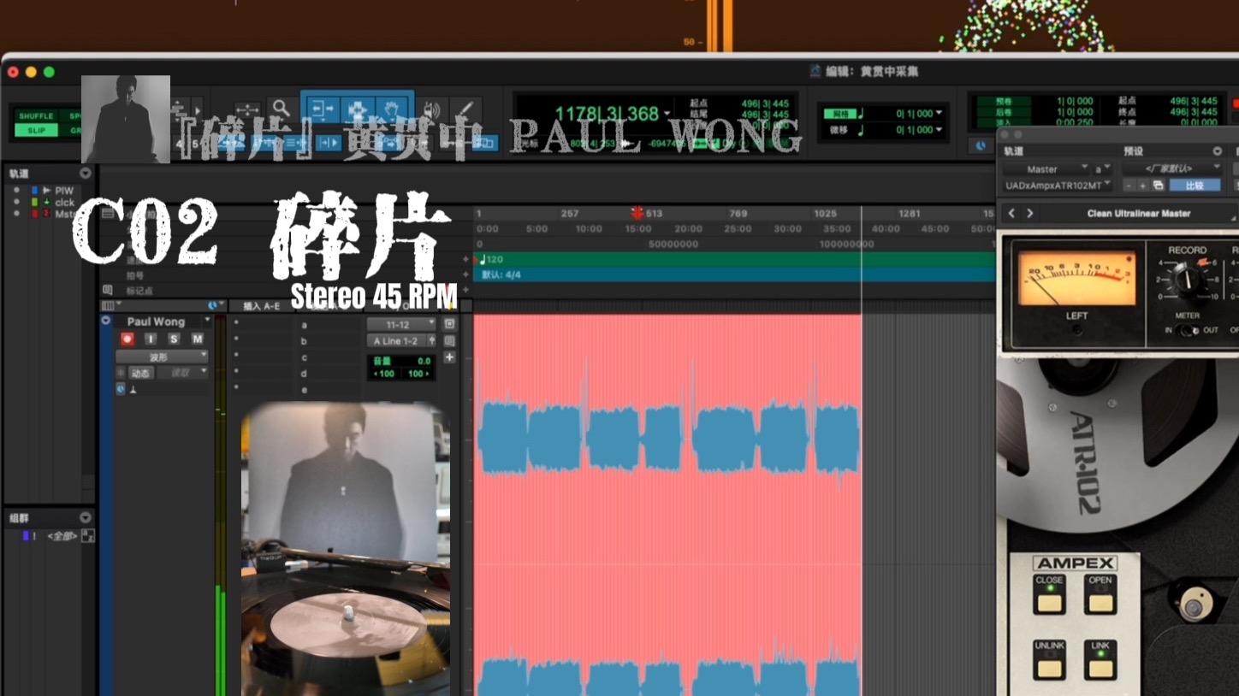Toggle the AMPEX UNLINK button
Screen dimensions: 1239x696
coord(1049,660)
